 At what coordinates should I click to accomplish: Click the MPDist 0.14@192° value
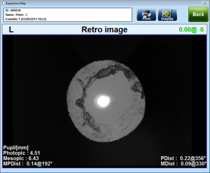click(28, 164)
